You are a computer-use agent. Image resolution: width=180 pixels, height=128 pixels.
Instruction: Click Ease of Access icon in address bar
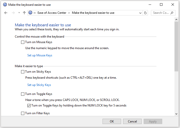click(x=30, y=13)
